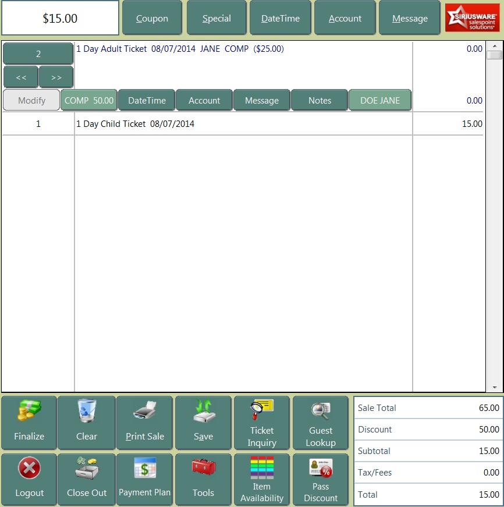Image resolution: width=504 pixels, height=507 pixels.
Task: Apply a Pass Discount
Action: [321, 480]
